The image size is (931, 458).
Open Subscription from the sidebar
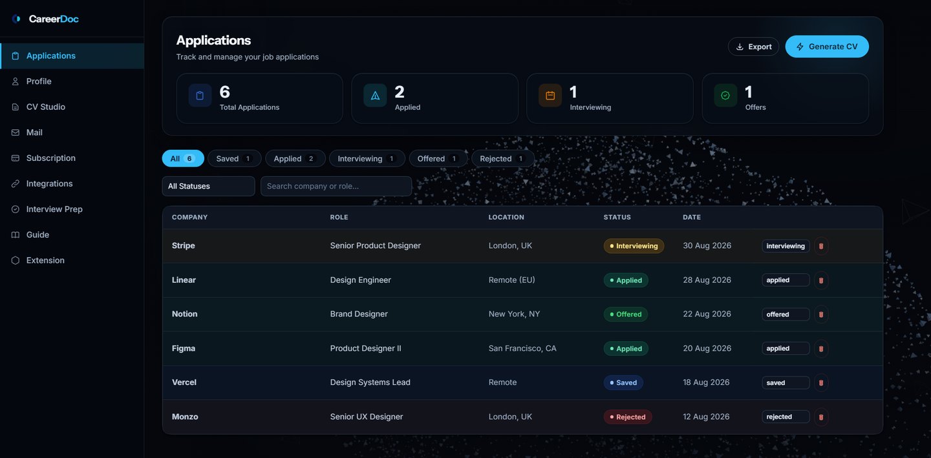72,158
